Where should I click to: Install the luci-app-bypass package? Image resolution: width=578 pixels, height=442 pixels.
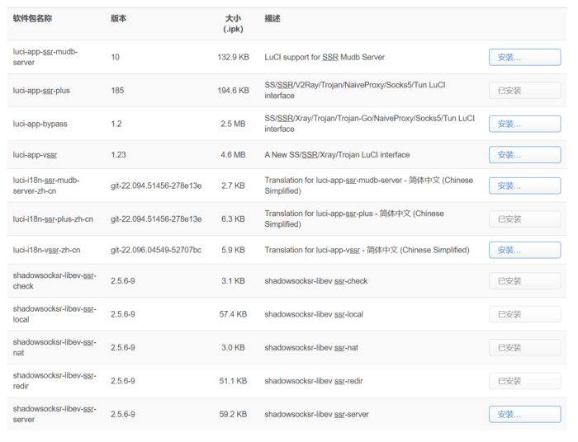[x=524, y=124]
